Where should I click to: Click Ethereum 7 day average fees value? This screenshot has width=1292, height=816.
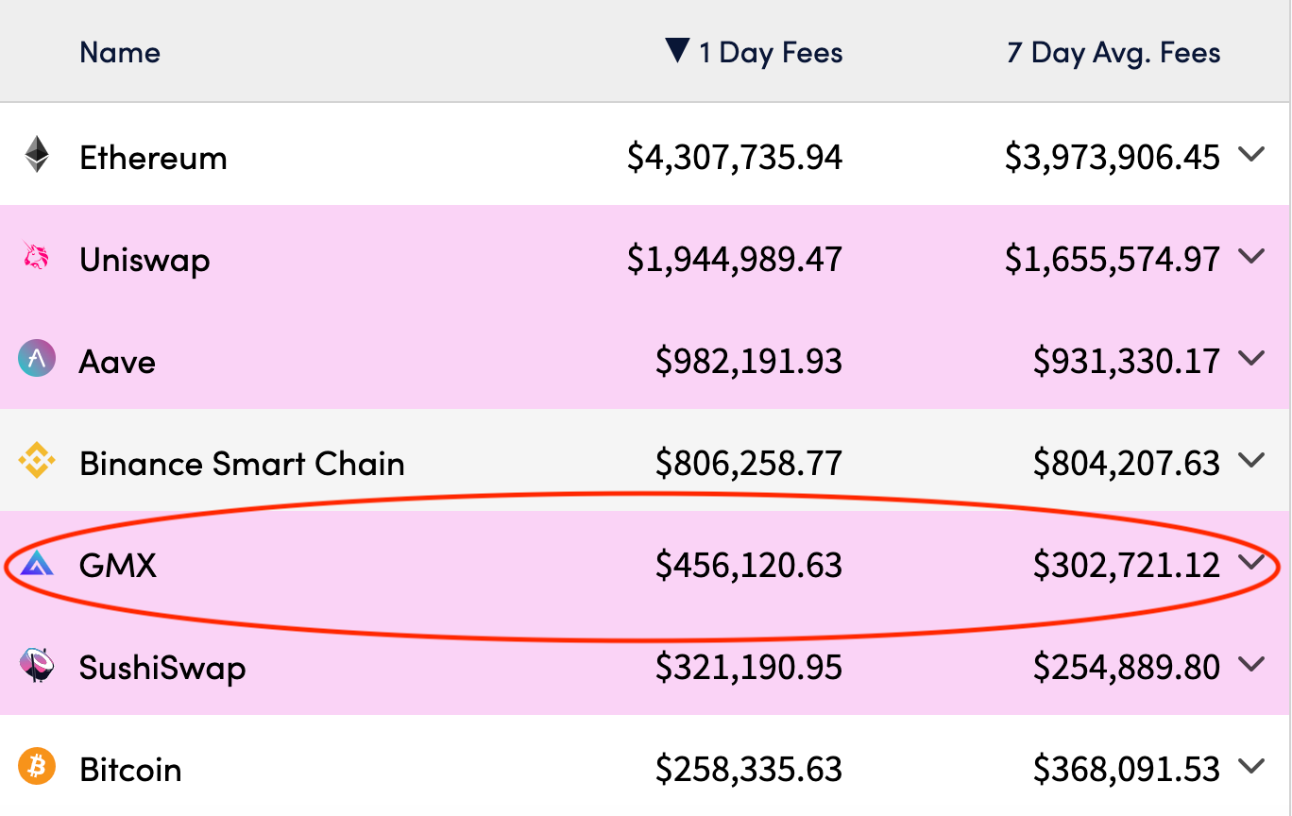(x=1112, y=157)
